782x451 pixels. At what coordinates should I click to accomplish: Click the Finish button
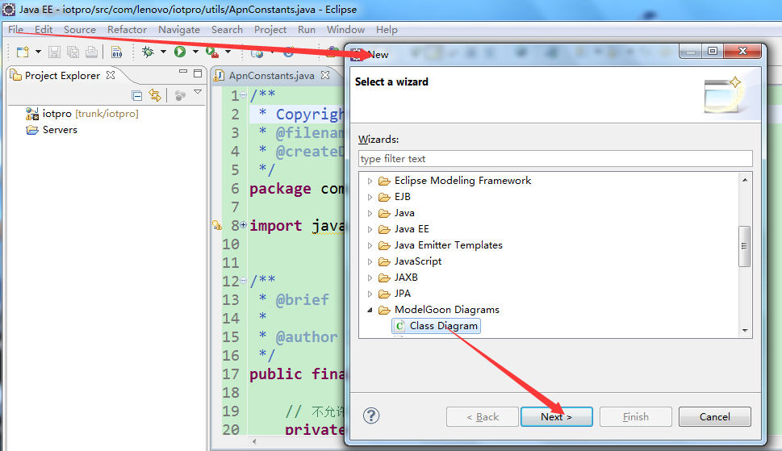[635, 416]
